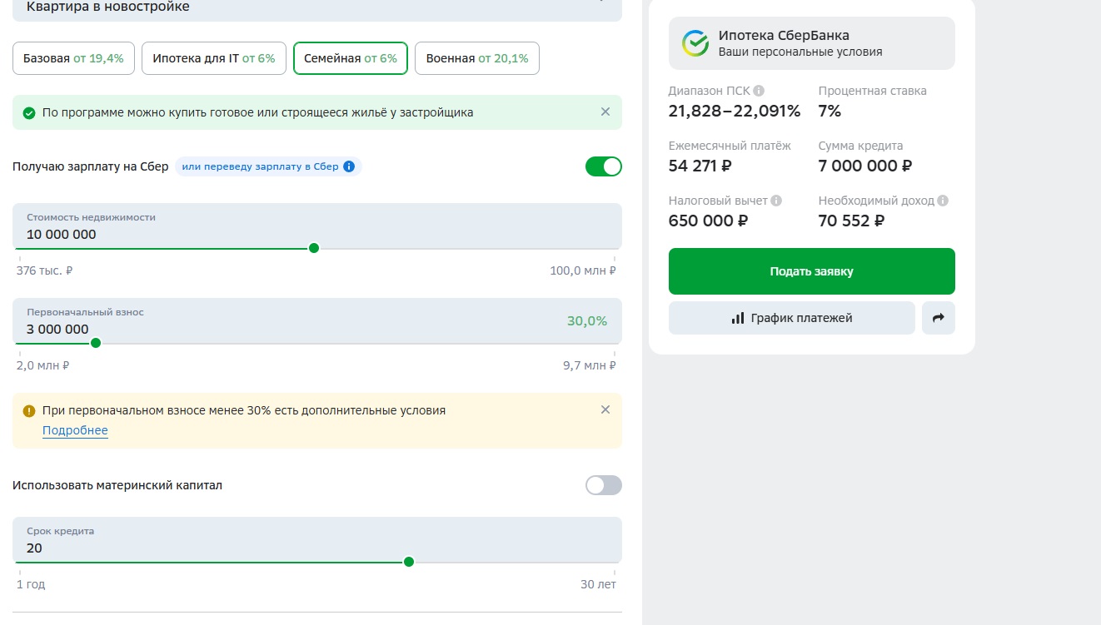Viewport: 1101px width, 625px height.
Task: Dismiss the yellow down payment warning
Action: pos(605,409)
